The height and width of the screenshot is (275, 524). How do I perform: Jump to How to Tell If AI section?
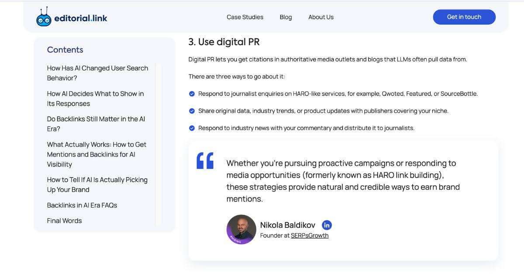(x=97, y=185)
